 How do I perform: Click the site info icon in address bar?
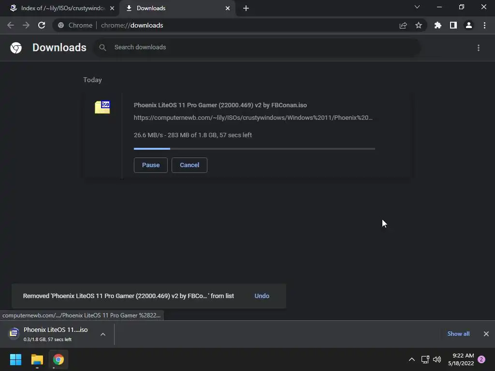tap(61, 25)
